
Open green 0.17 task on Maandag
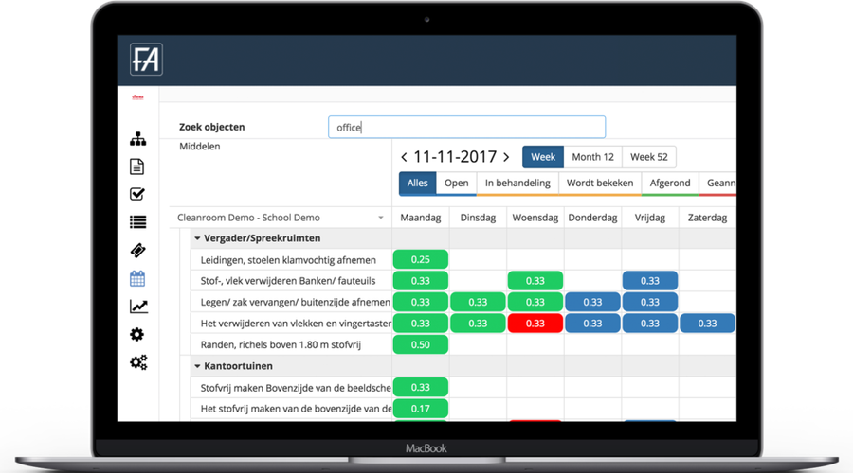(421, 409)
